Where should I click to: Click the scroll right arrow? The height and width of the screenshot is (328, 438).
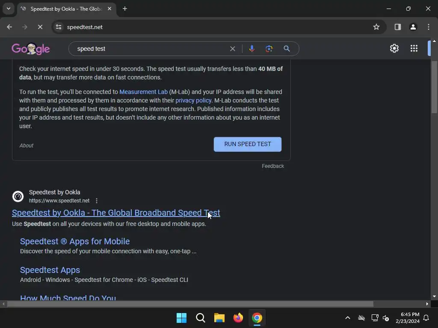[x=427, y=304]
